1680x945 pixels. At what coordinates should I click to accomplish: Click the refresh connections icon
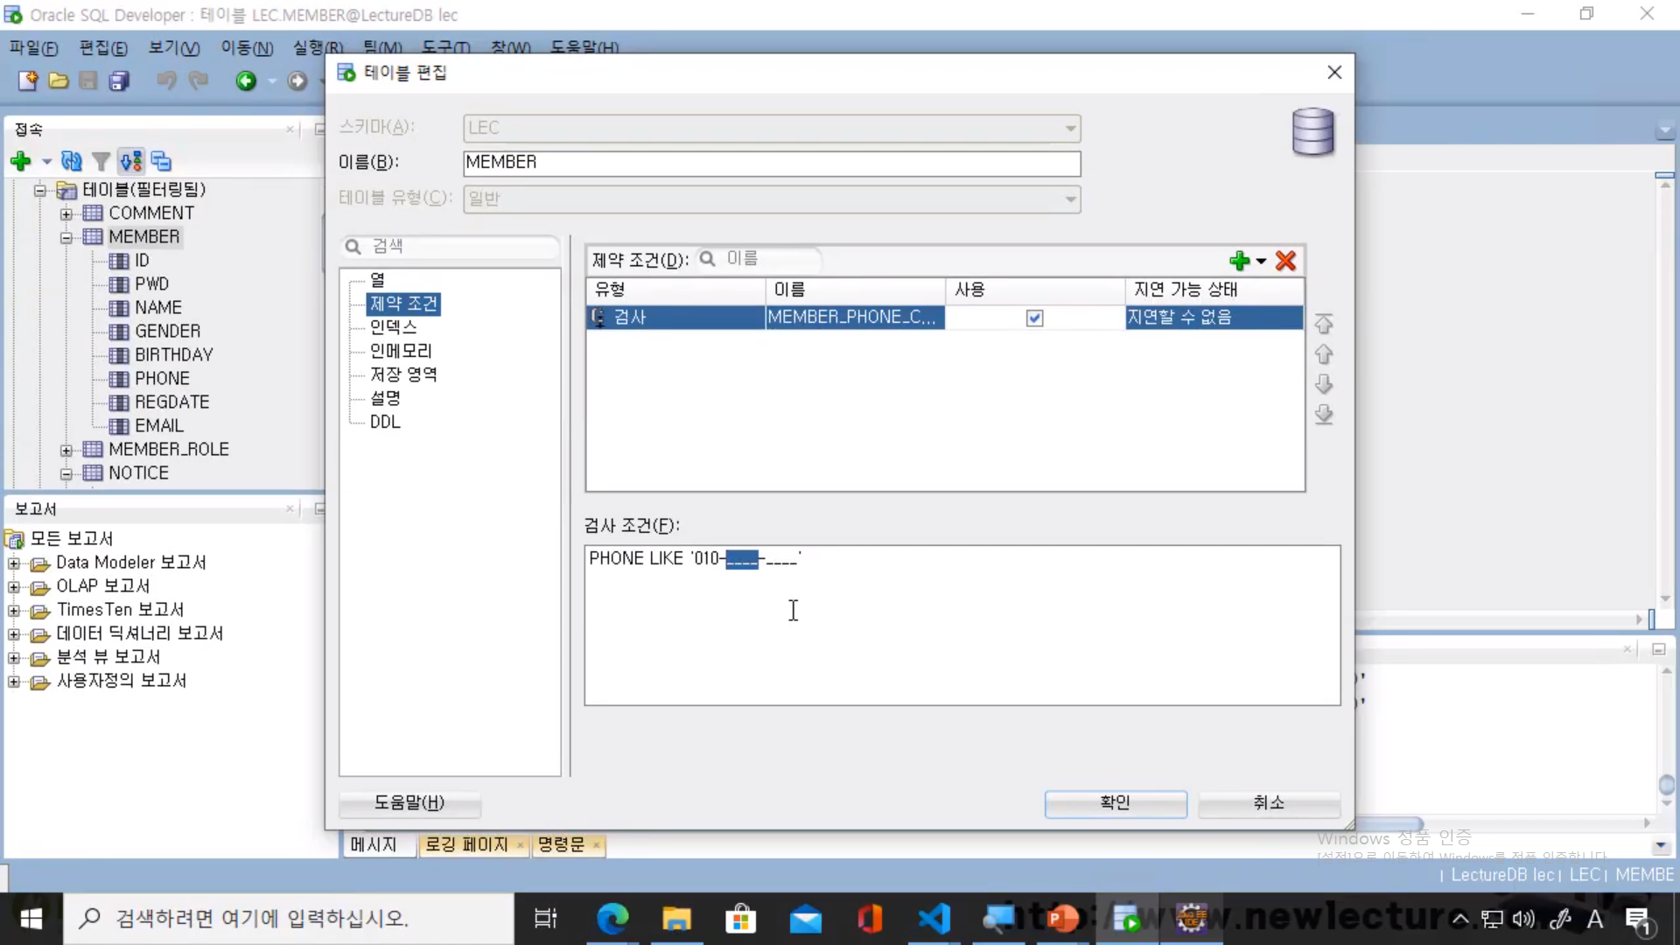click(72, 161)
